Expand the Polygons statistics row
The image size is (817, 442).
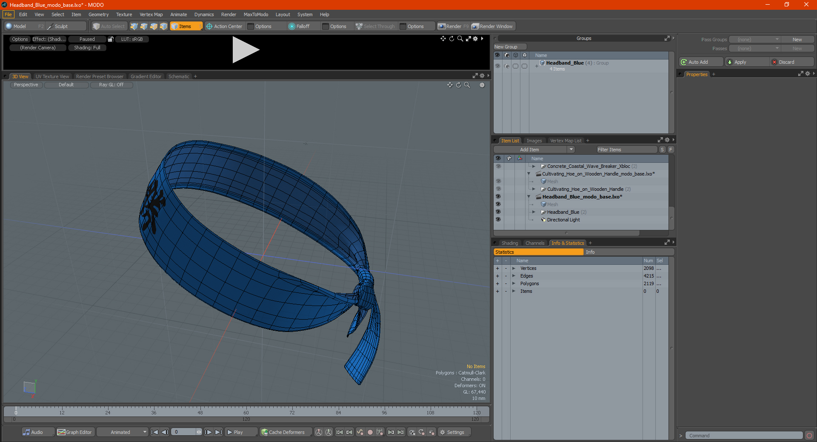tap(514, 283)
